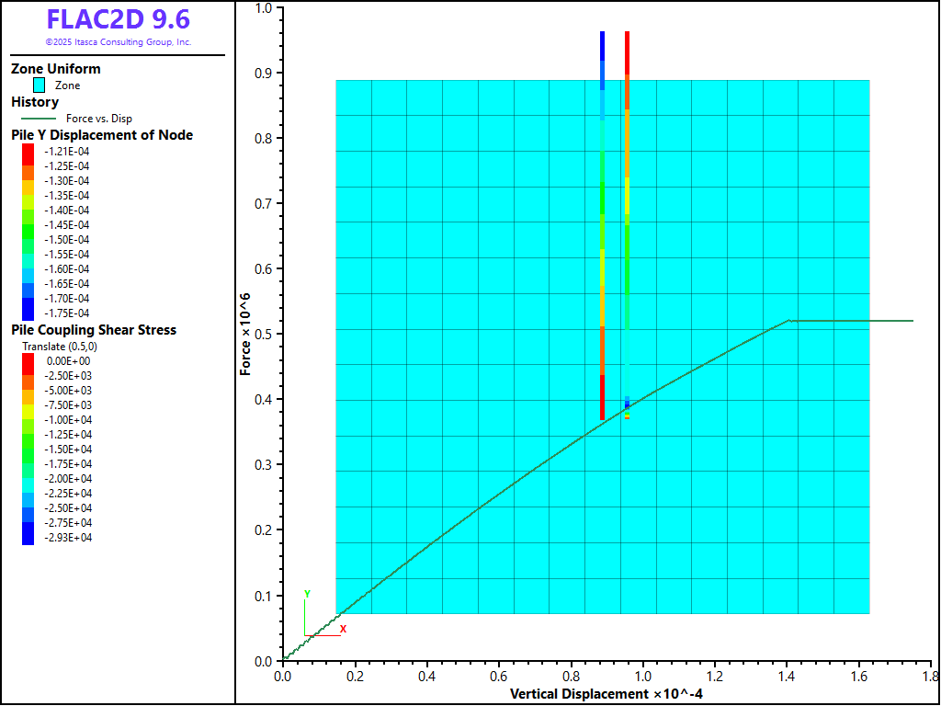Click the Pile Y Displacement of Node heading
The width and height of the screenshot is (941, 706).
(x=102, y=135)
